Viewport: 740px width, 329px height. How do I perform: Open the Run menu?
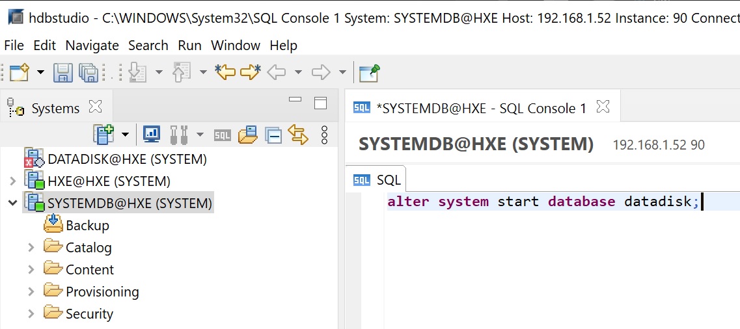(189, 46)
